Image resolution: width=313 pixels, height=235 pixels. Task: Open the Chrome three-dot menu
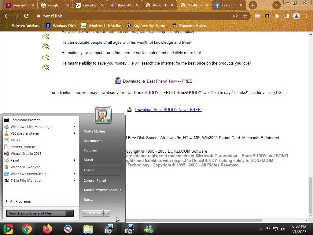[x=306, y=16]
